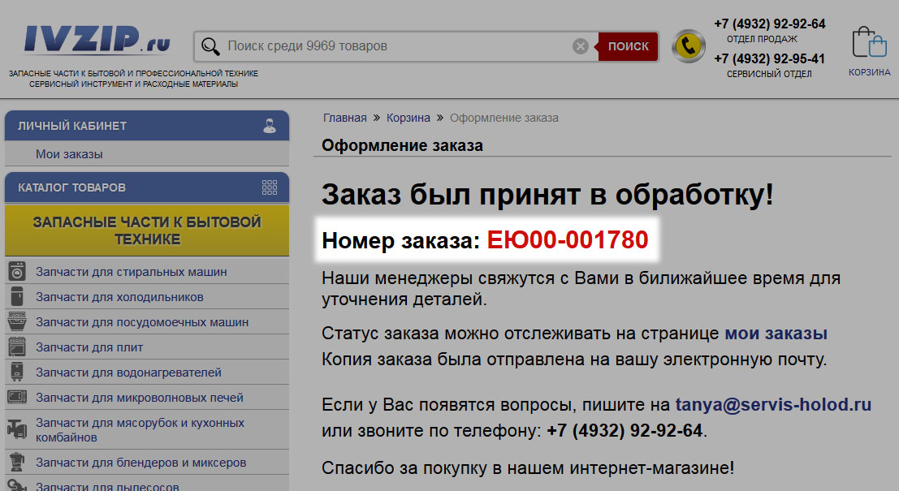Screen dimensions: 899x491
Task: Click the catalog grid icon
Action: point(270,187)
